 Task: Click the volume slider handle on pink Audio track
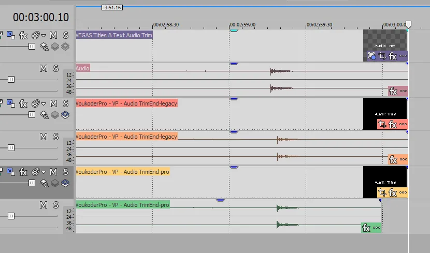coord(11,79)
